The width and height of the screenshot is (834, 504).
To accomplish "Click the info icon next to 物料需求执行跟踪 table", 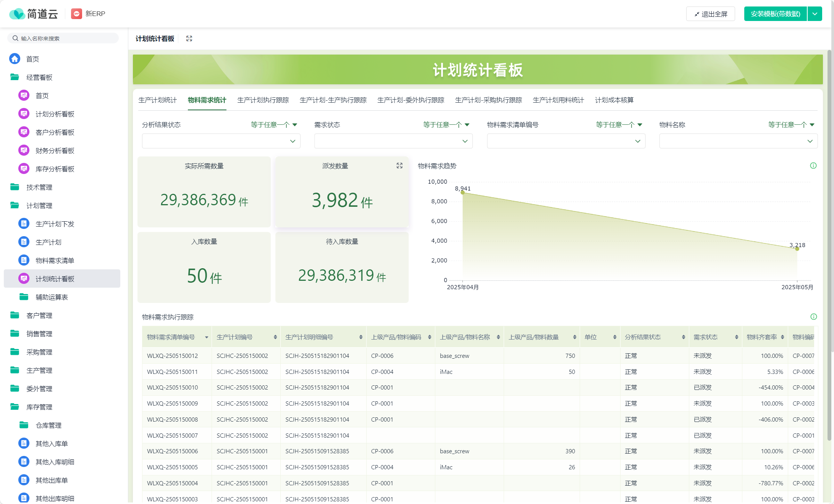I will point(813,317).
